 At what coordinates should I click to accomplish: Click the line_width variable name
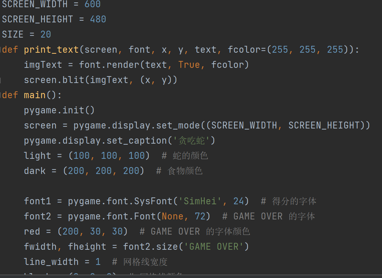click(x=51, y=262)
